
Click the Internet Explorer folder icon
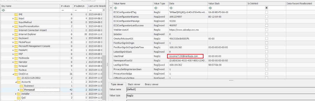click(x=16, y=35)
